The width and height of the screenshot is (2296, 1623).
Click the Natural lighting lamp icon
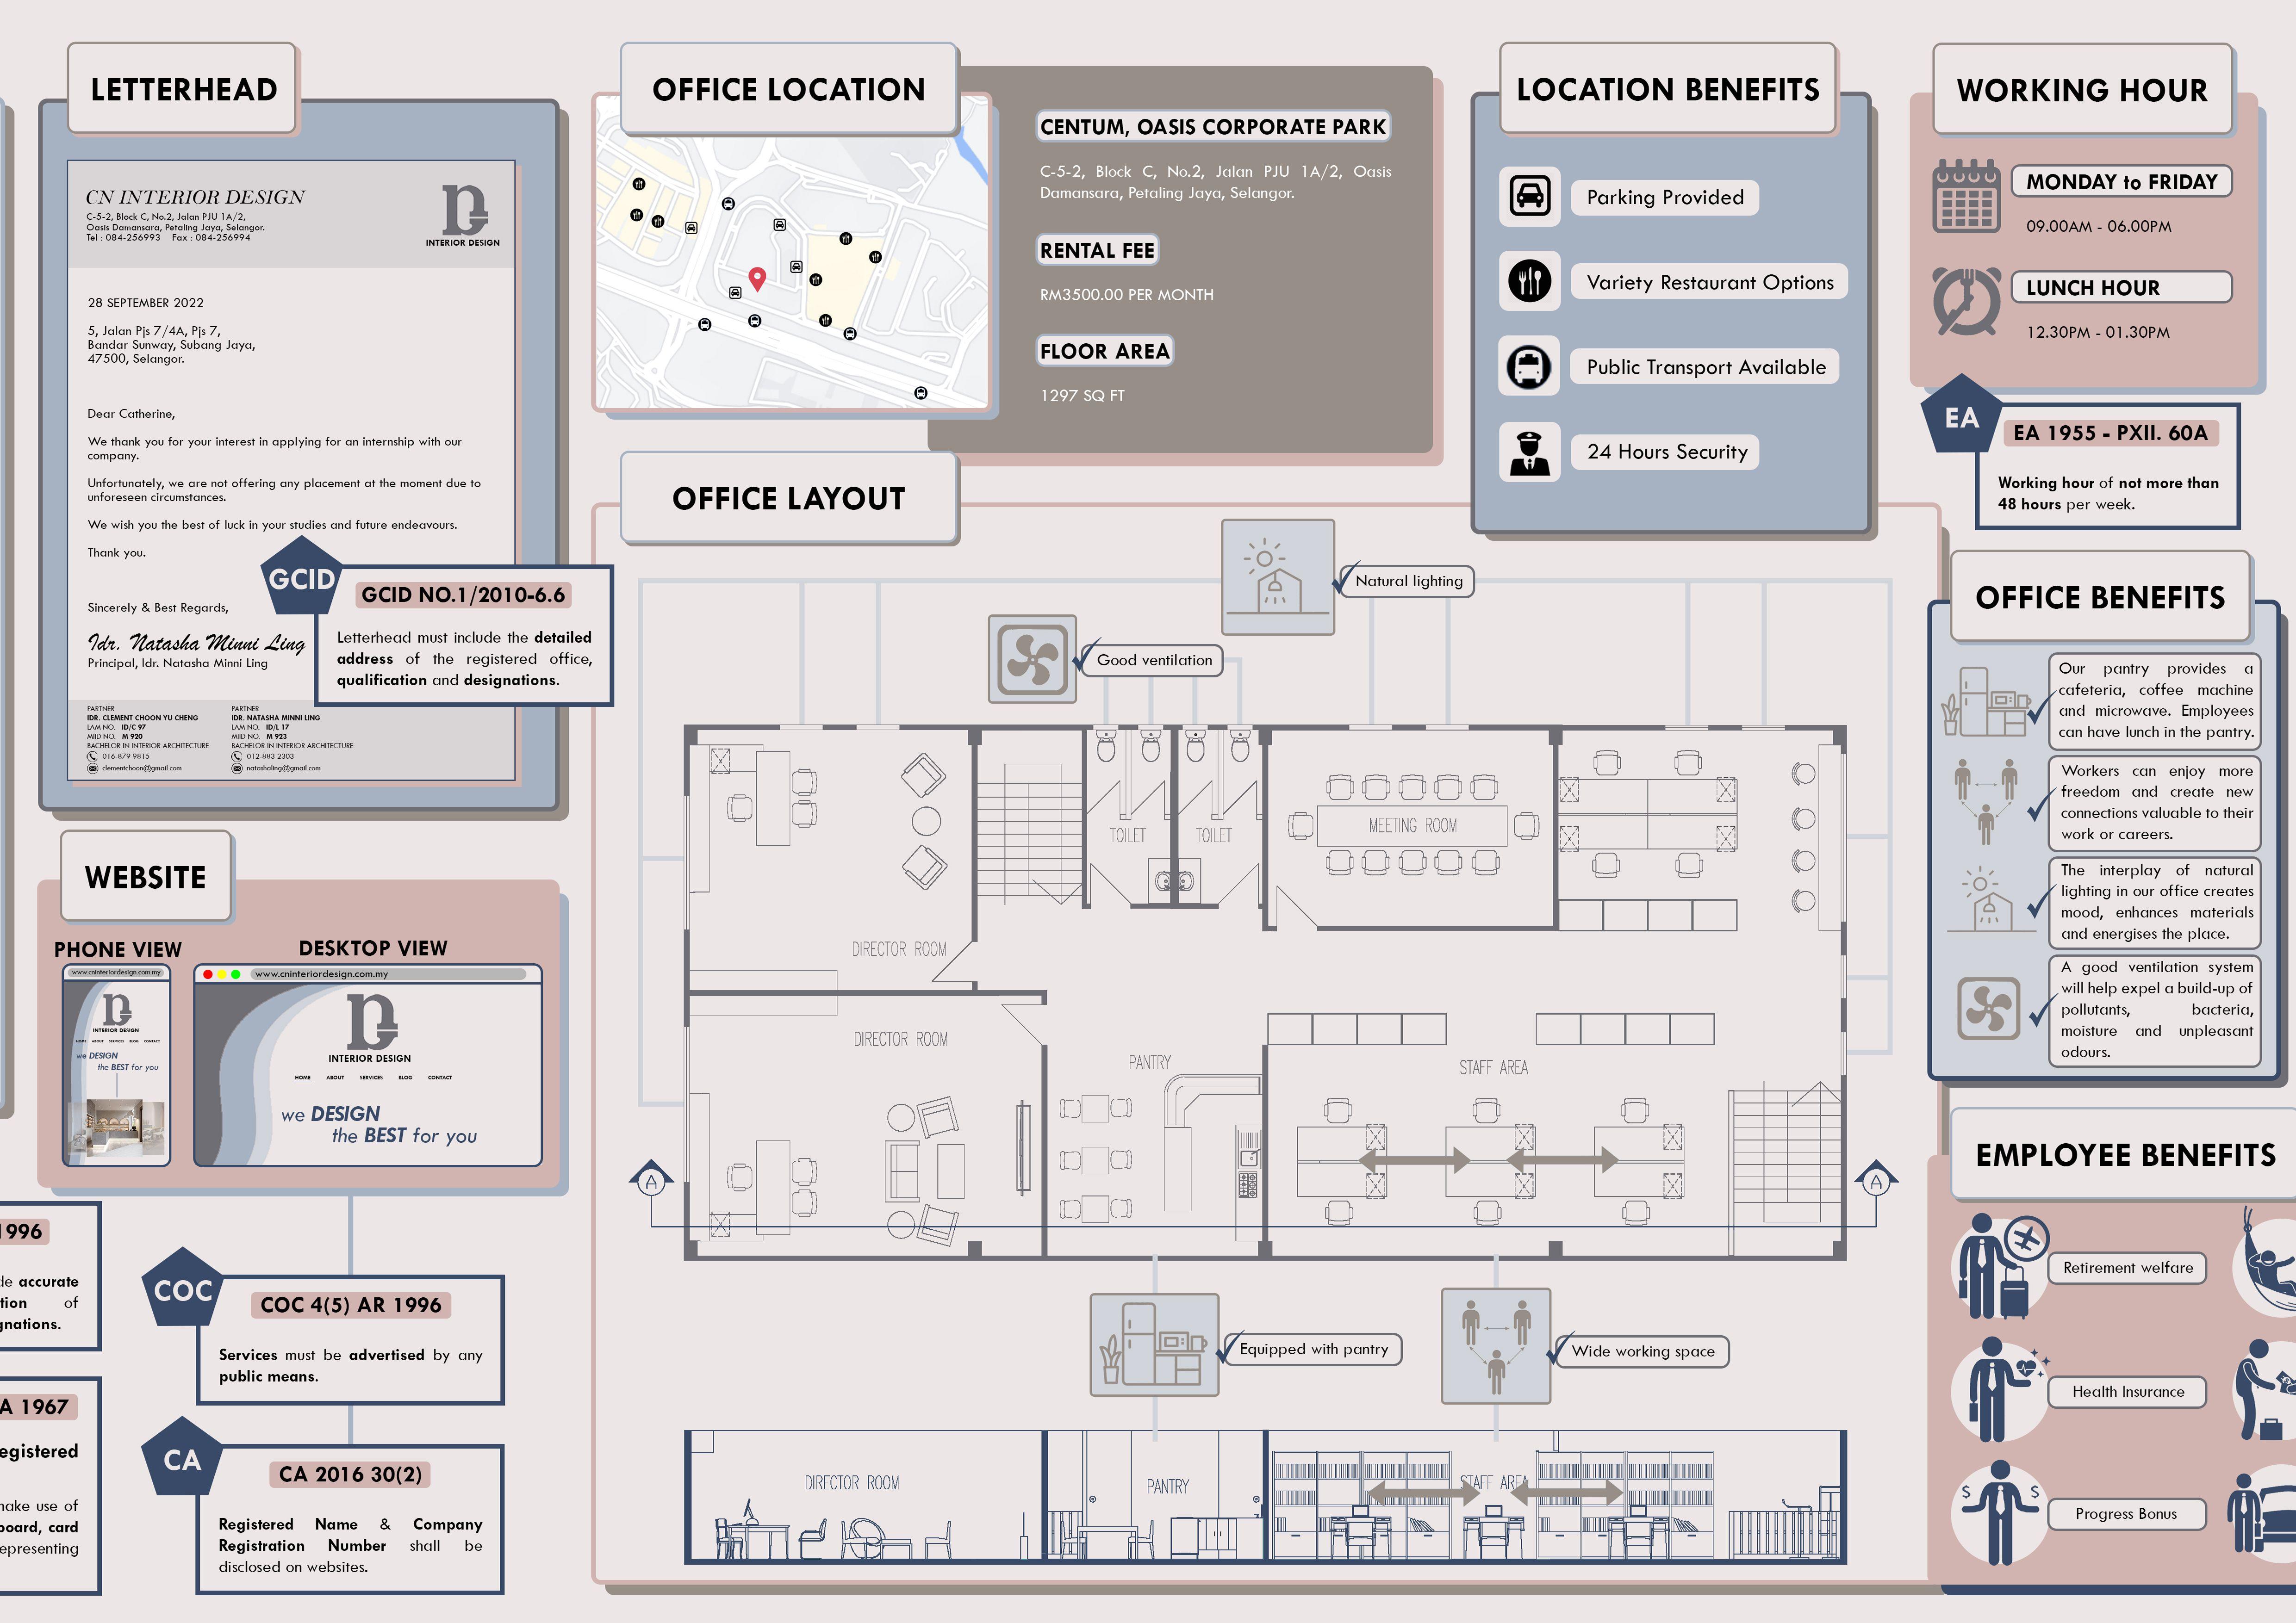pos(1277,576)
